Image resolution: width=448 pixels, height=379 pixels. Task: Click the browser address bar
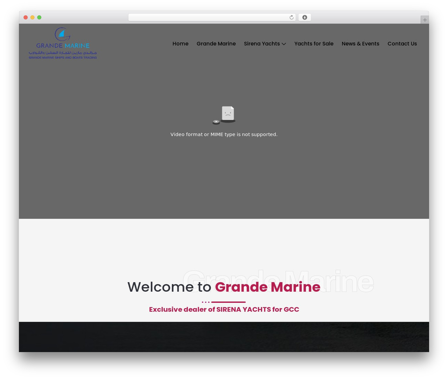212,17
